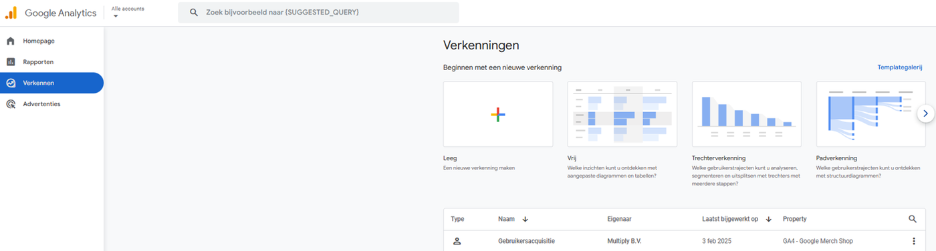936x251 pixels.
Task: Click the Vrij template title
Action: [x=572, y=159]
